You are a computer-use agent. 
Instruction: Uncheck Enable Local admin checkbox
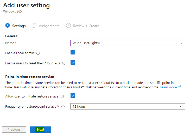tap(73, 52)
